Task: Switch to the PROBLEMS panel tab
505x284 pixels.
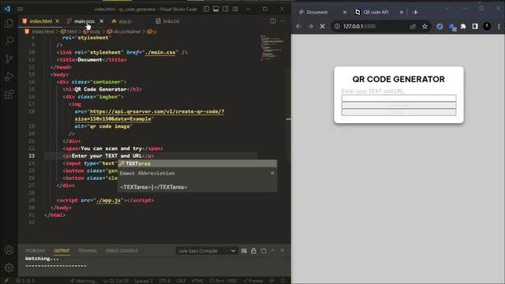Action: click(36, 251)
